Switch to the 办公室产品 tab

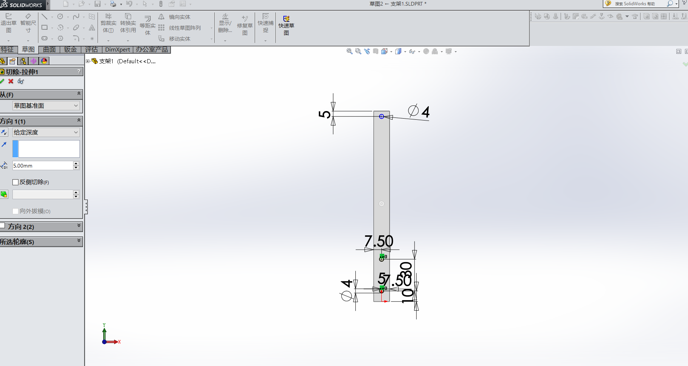point(152,50)
